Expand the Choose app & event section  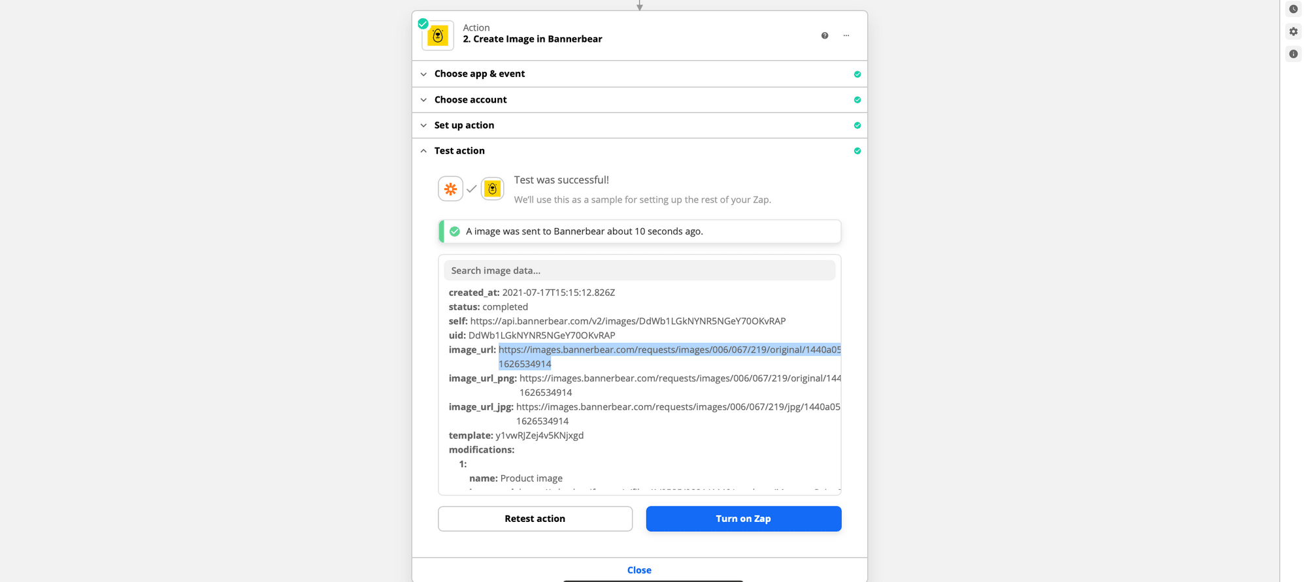coord(479,74)
